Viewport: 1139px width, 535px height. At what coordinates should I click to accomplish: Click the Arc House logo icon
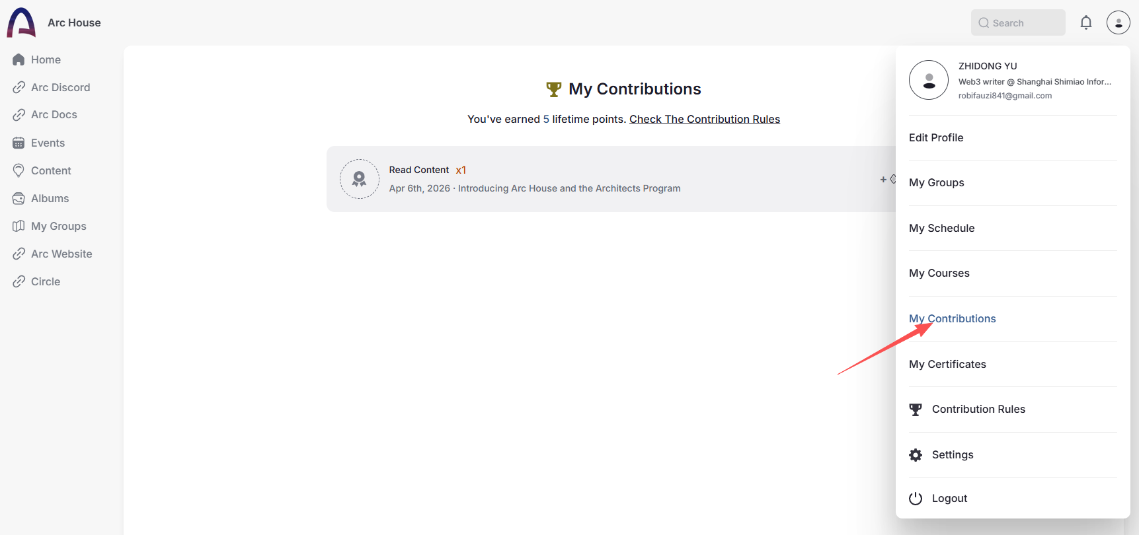(20, 22)
